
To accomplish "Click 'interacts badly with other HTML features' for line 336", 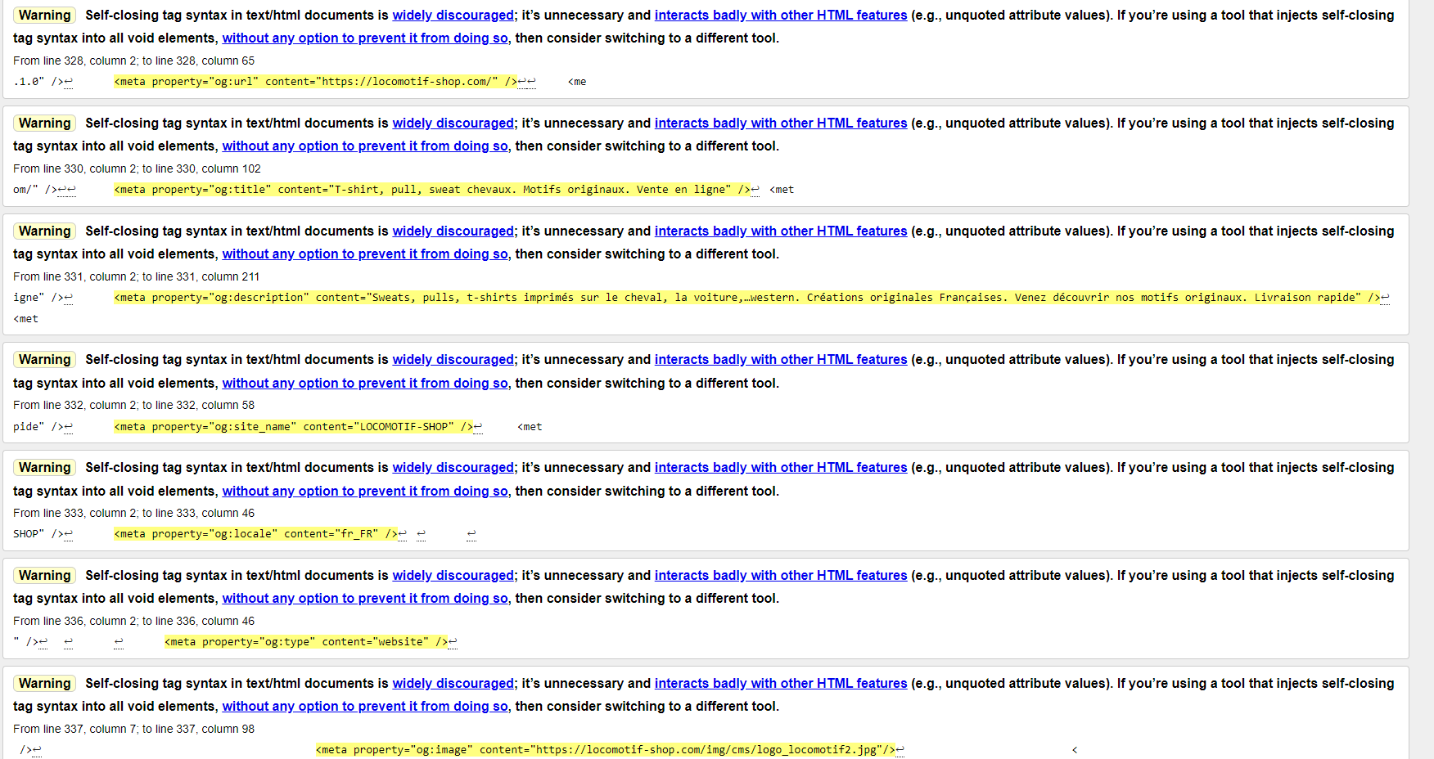I will click(x=781, y=576).
